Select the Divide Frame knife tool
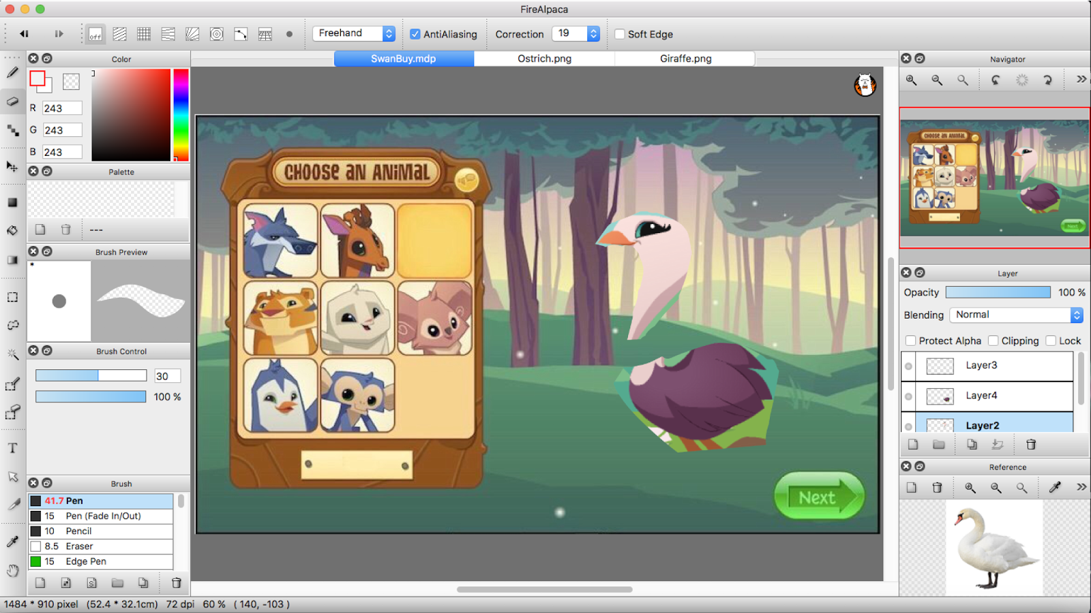 click(x=12, y=505)
